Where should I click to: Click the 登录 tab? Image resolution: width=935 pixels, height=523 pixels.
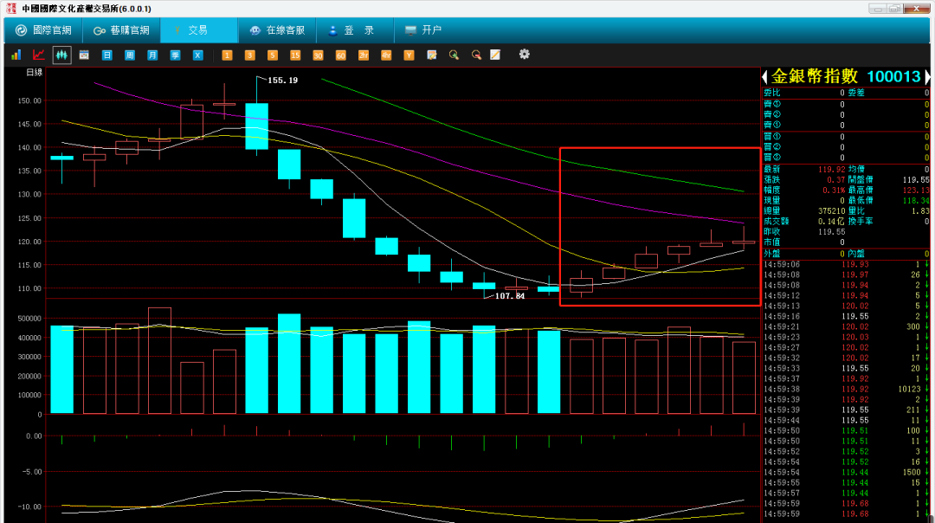(354, 29)
